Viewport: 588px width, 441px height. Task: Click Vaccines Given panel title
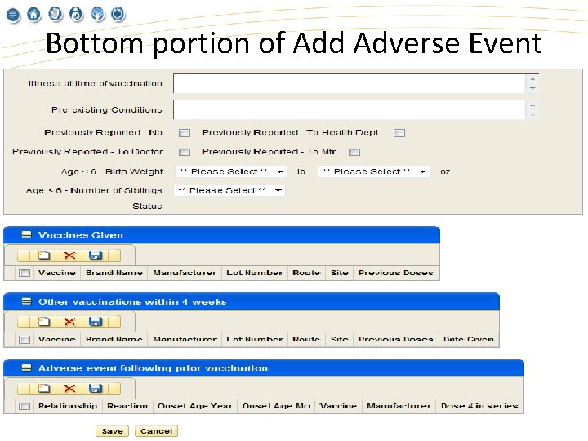(x=81, y=234)
